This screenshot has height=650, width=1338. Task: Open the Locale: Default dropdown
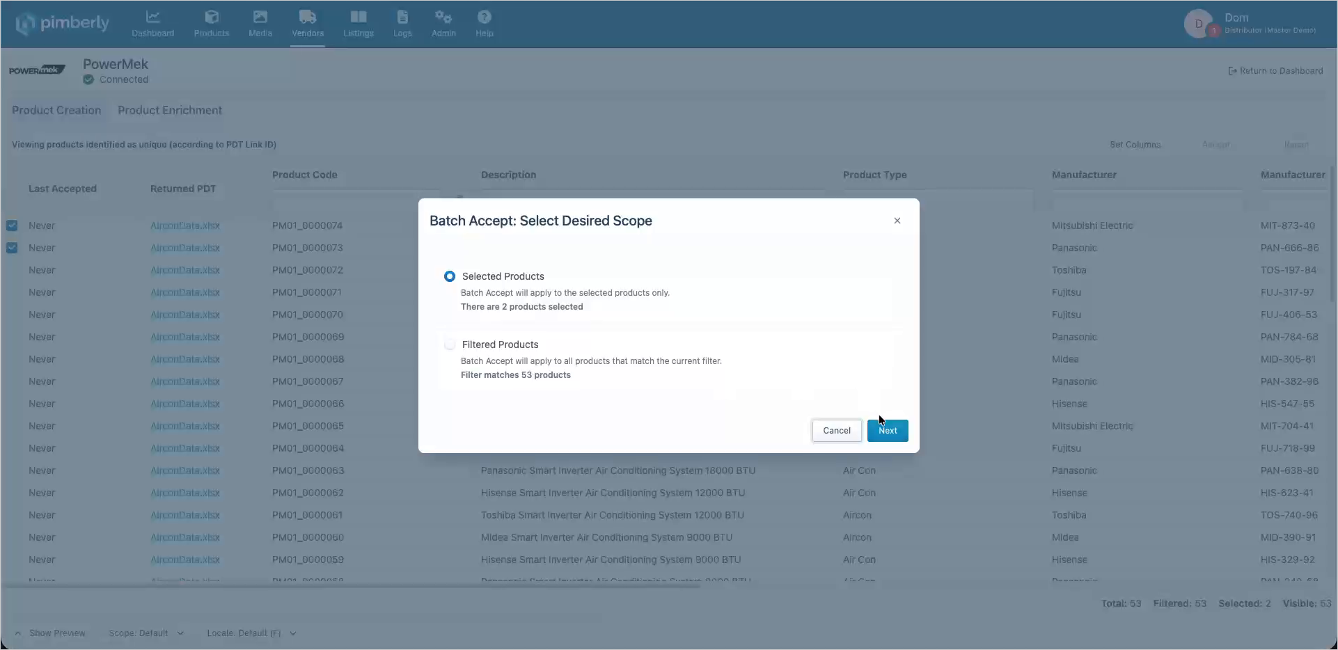(251, 633)
